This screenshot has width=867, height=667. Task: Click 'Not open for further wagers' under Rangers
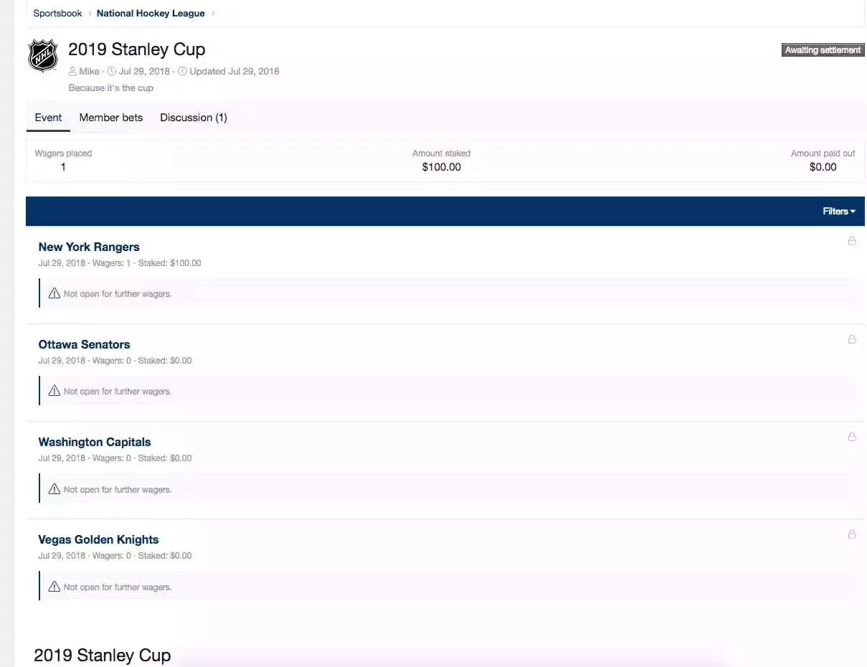118,294
